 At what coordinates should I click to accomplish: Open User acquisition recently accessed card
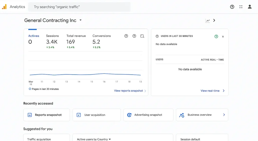(x=96, y=115)
